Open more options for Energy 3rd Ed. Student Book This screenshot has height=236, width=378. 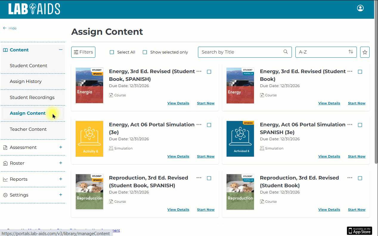[x=350, y=71]
